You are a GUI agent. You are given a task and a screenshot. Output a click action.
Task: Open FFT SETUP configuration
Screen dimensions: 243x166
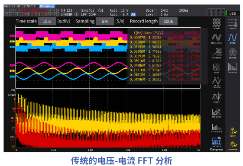pyautogui.click(x=217, y=113)
